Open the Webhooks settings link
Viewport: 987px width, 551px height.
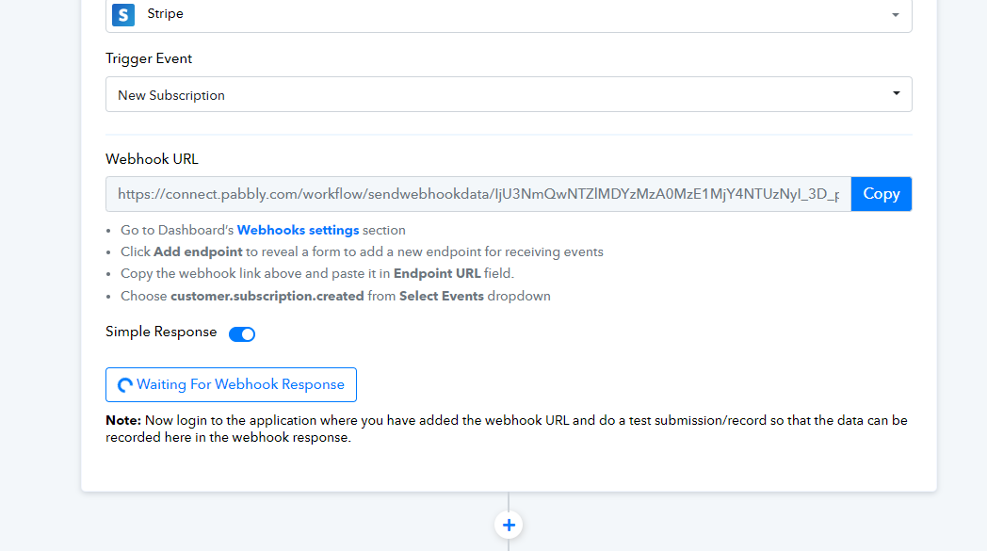click(x=298, y=230)
